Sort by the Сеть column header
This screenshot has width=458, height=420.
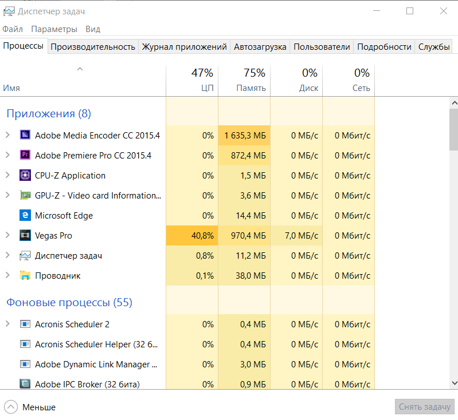tap(349, 81)
